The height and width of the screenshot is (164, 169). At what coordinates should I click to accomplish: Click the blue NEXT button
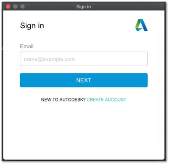click(x=84, y=80)
